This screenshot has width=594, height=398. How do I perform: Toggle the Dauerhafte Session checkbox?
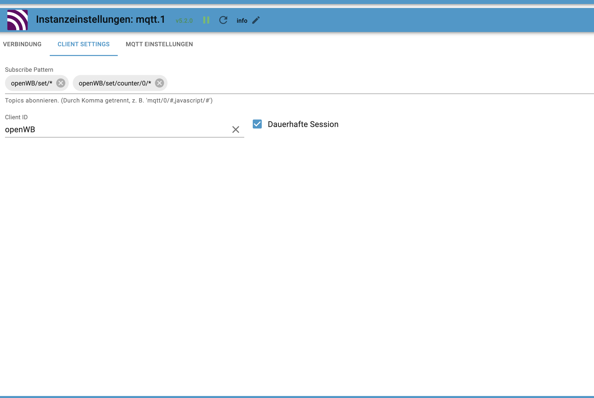(x=257, y=124)
